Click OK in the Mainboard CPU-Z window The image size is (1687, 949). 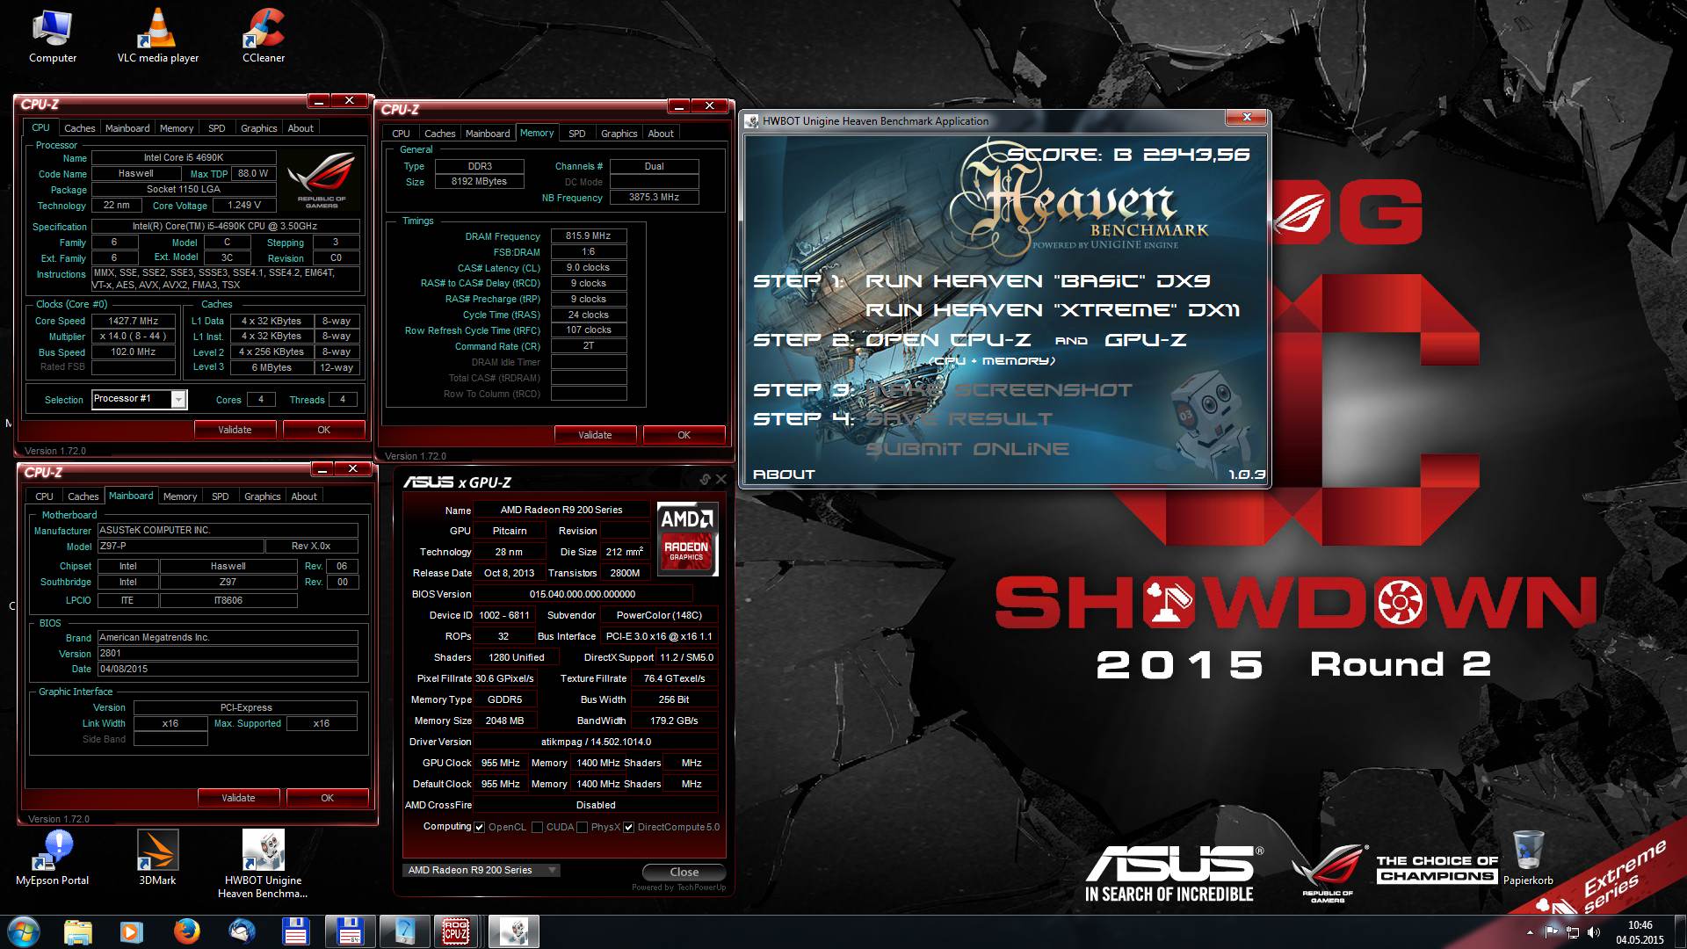click(328, 798)
